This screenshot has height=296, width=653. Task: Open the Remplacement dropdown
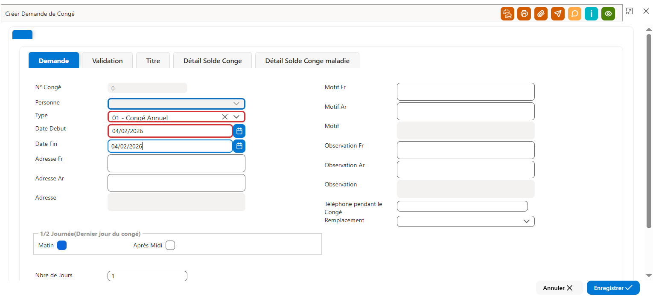[x=527, y=221]
